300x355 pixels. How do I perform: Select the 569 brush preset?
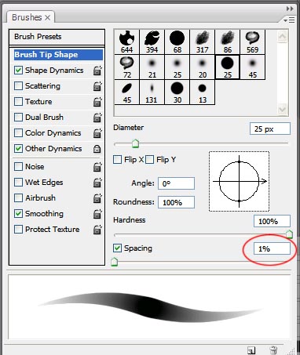pos(253,42)
